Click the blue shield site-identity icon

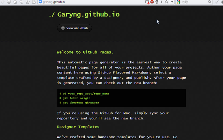40,2
